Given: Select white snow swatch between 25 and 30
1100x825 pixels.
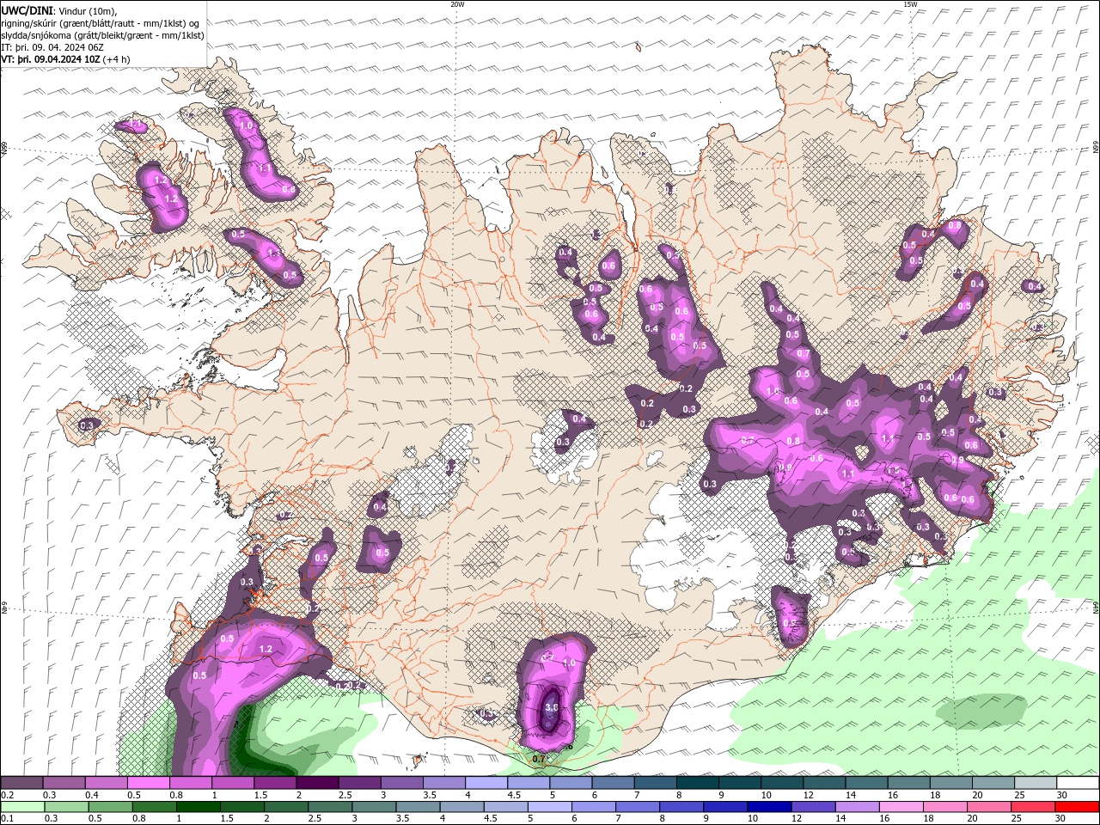Looking at the screenshot, I should (x=1036, y=782).
